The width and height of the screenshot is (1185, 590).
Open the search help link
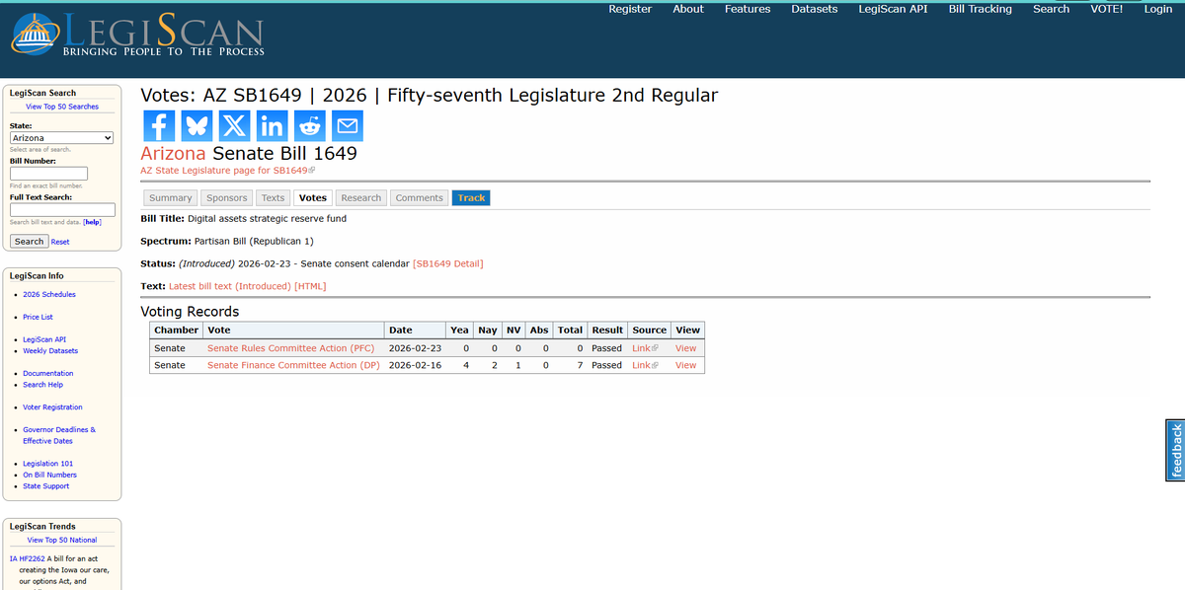(93, 222)
